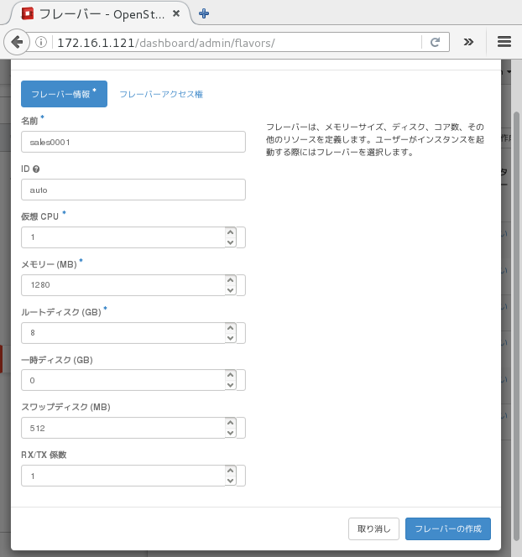Open the hamburger menu icon
This screenshot has height=557, width=522.
click(504, 42)
